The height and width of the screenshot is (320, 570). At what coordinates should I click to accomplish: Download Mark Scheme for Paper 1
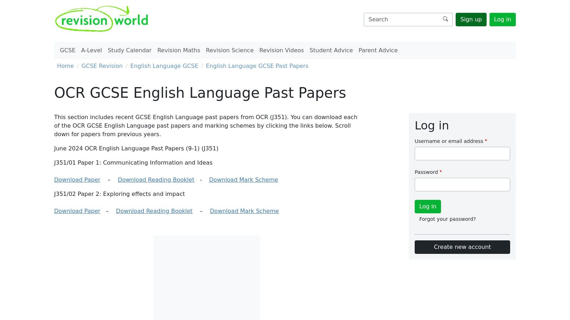point(244,180)
